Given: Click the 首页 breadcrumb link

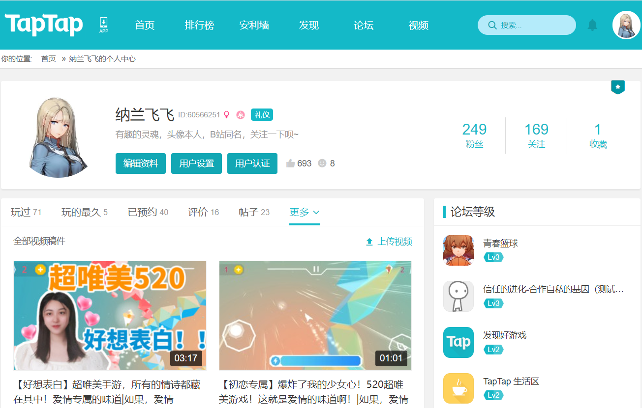Looking at the screenshot, I should click(49, 59).
